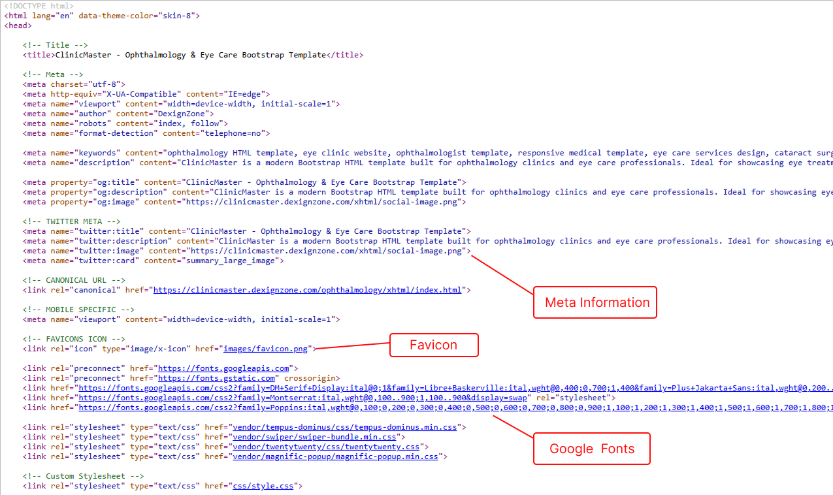This screenshot has height=495, width=833.
Task: Click the DOCTYPE html declaration line
Action: point(39,6)
